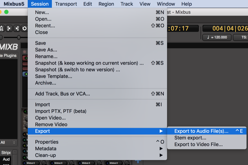Open the tempo 120.000 field

217,37
